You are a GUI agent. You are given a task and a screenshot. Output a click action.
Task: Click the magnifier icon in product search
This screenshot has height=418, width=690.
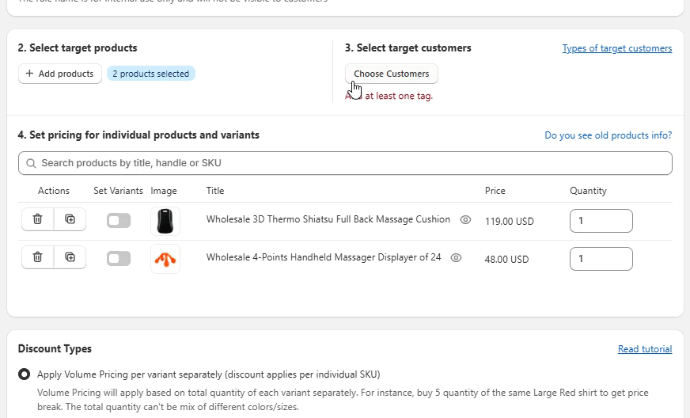pos(31,163)
